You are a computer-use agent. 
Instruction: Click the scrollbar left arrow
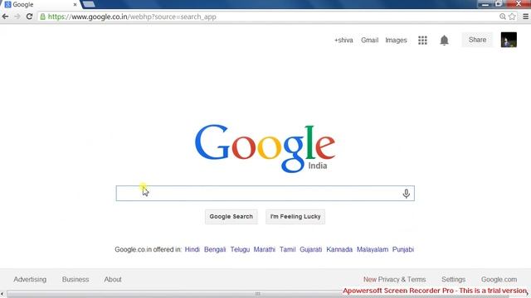[x=2, y=294]
